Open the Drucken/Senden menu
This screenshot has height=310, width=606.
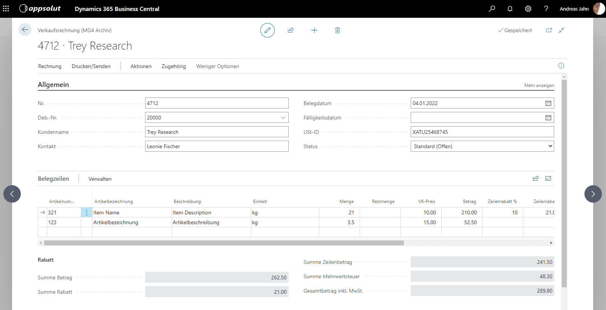pos(91,66)
